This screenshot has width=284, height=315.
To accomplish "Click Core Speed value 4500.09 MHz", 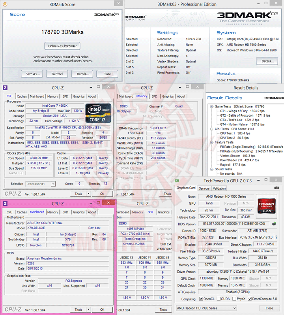I will point(39,158).
